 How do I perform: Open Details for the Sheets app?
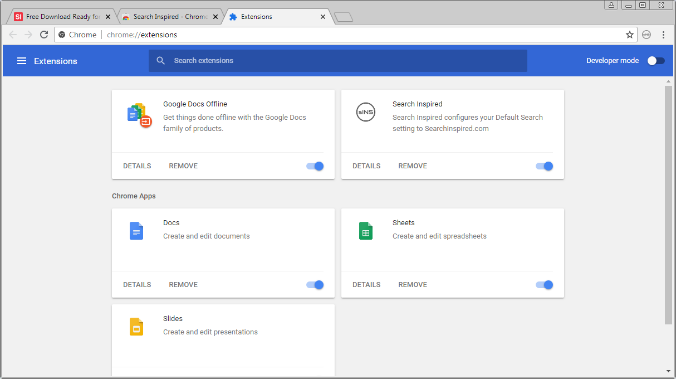[x=366, y=285]
